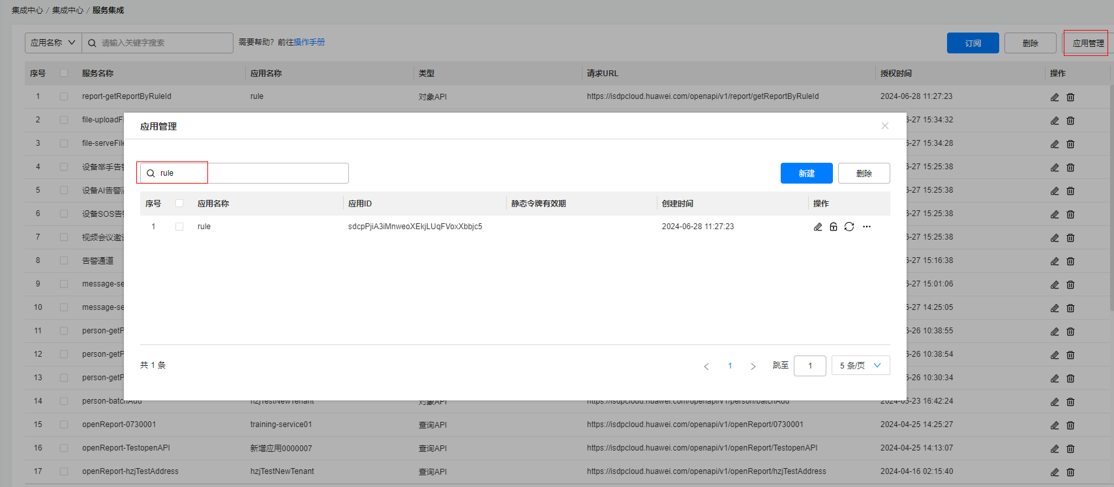The width and height of the screenshot is (1114, 487).
Task: Click the 应用ID value sdcpPjiA3iMnweoXEkjLUqFVoxXbbjc5
Action: click(415, 227)
